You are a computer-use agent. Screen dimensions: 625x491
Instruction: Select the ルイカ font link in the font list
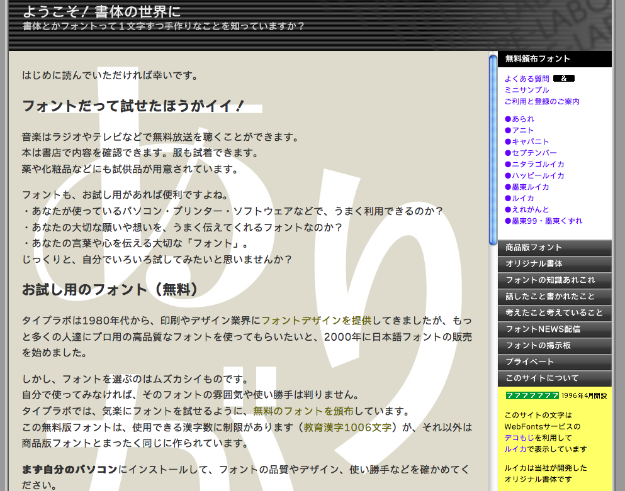(x=519, y=198)
